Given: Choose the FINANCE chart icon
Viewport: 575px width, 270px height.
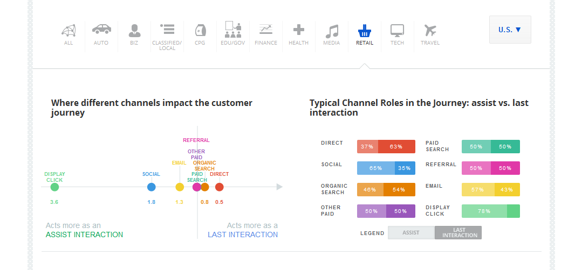Looking at the screenshot, I should coord(265,30).
